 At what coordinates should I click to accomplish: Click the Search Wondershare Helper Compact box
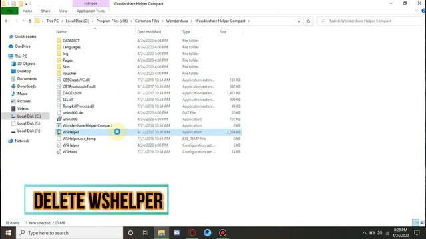[370, 21]
